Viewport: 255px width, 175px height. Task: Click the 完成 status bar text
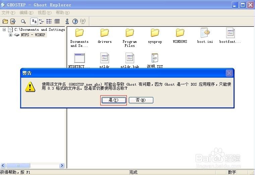click(x=133, y=172)
